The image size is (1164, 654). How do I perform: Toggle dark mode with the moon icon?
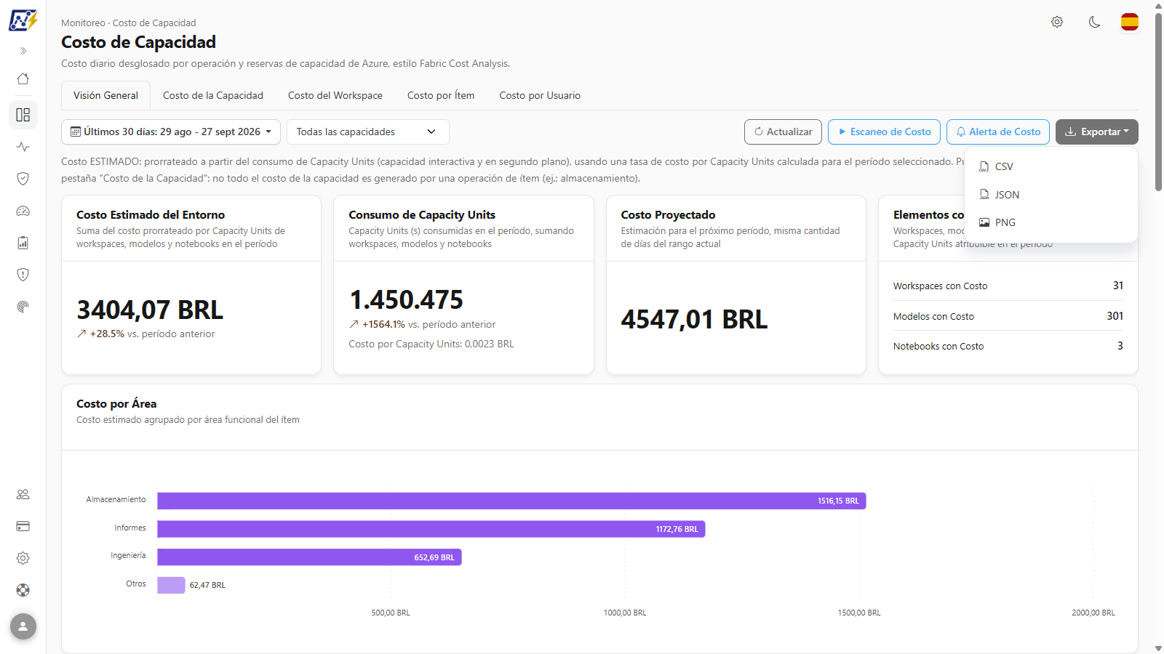point(1094,22)
